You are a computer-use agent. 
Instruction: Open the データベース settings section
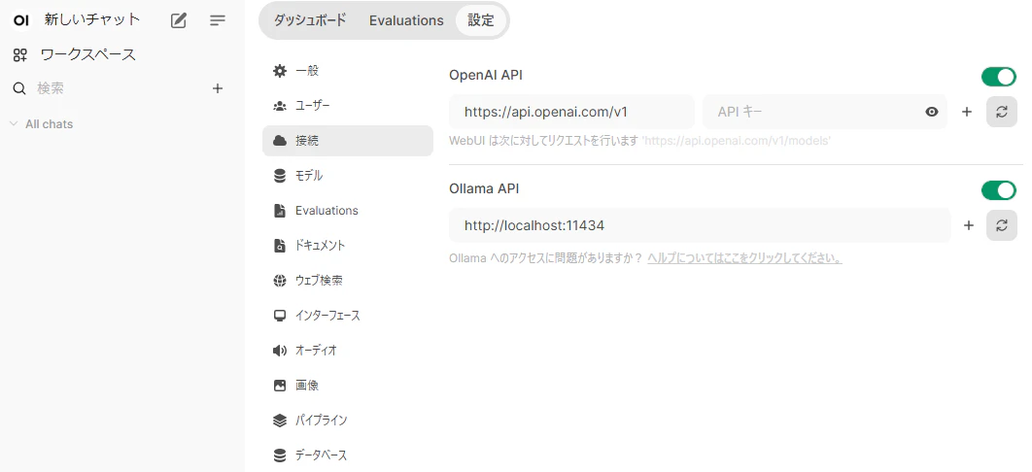(x=348, y=455)
